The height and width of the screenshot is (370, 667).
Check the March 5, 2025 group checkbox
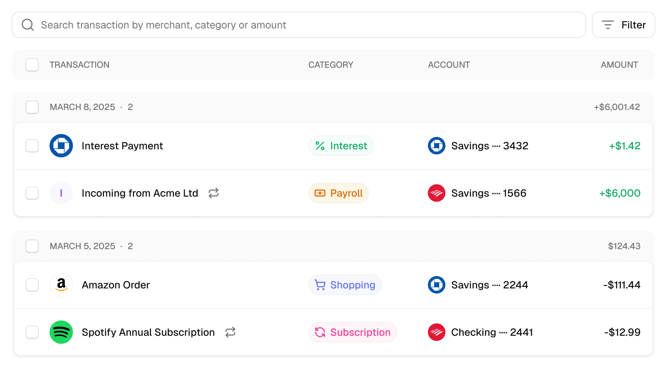32,246
